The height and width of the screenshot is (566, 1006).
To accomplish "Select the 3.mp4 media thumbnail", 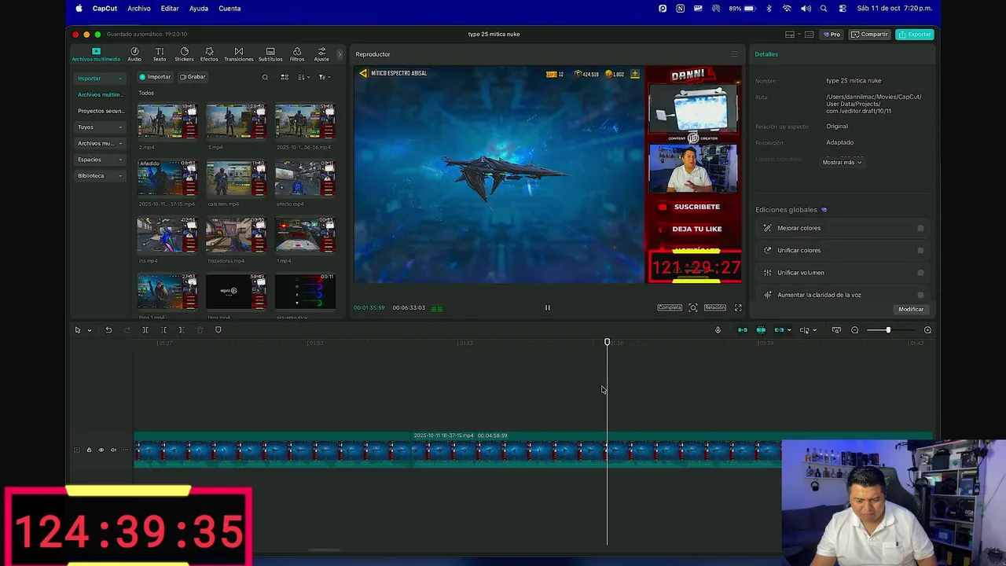I will click(x=236, y=123).
